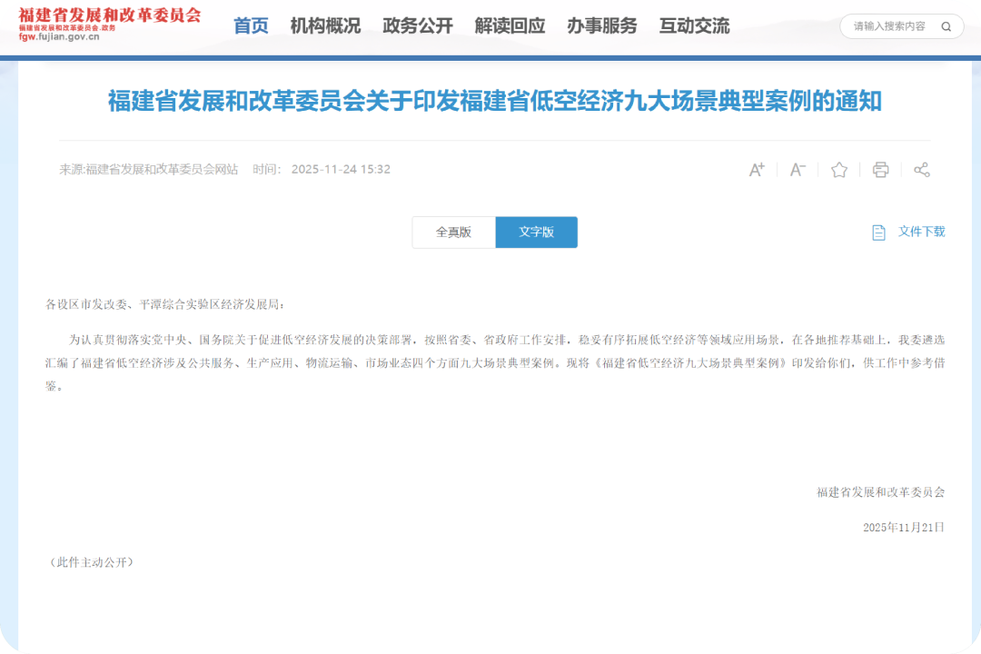This screenshot has width=981, height=654.
Task: Select the star icon to favorite this article
Action: tap(838, 169)
